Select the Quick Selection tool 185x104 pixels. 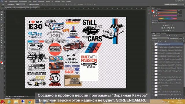[x=2, y=17]
